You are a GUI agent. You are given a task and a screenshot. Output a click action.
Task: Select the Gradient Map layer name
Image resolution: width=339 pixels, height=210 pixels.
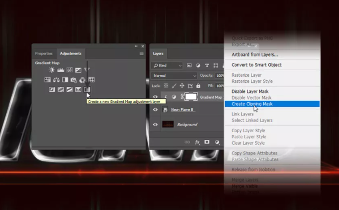tap(211, 97)
